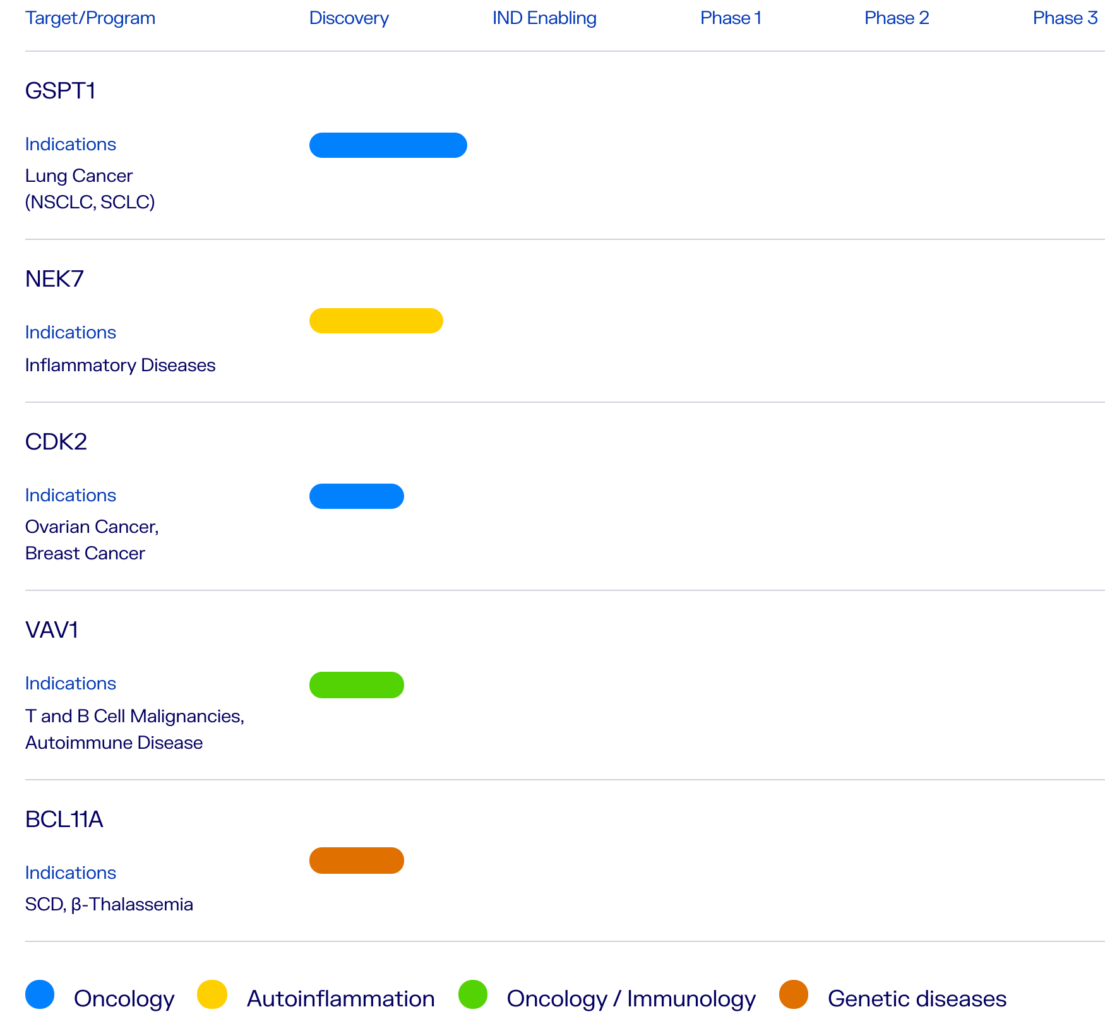Click the Genetic diseases legend label
1105x1019 pixels.
[x=917, y=999]
